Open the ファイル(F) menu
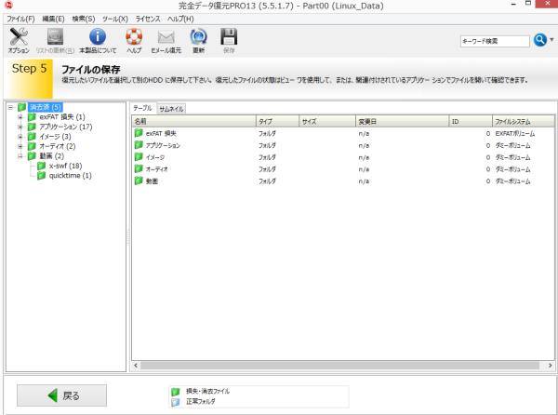 click(19, 18)
